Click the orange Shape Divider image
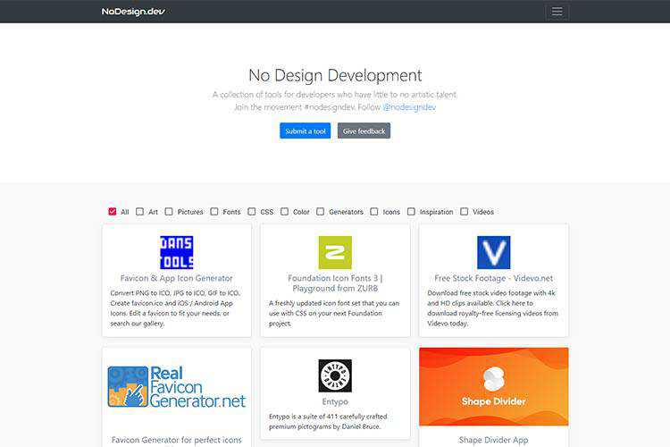 (493, 386)
